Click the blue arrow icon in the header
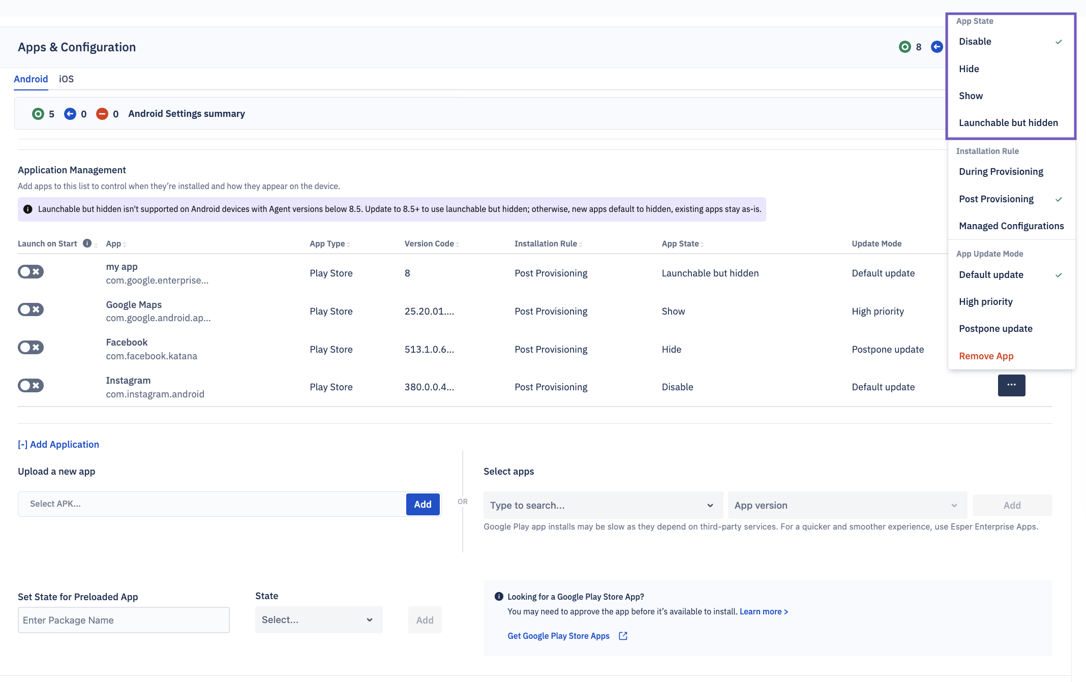The image size is (1086, 682). (x=937, y=47)
